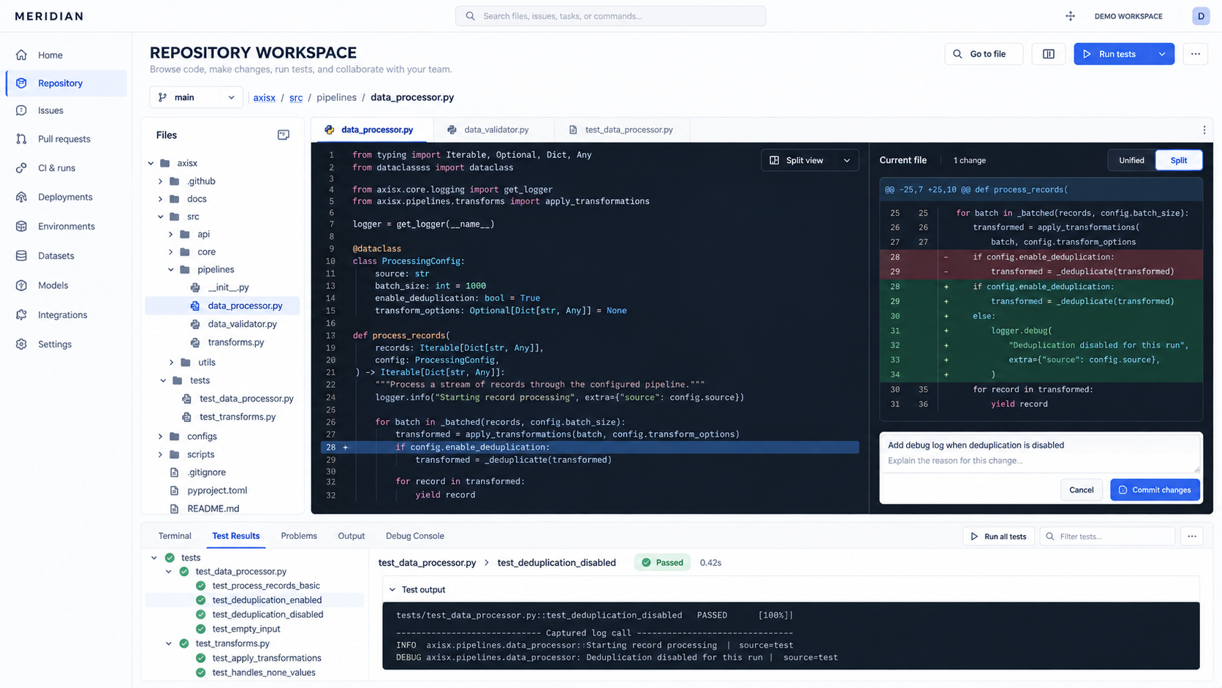Open the Integrations puzzle icon
This screenshot has height=688, width=1222.
pyautogui.click(x=21, y=315)
